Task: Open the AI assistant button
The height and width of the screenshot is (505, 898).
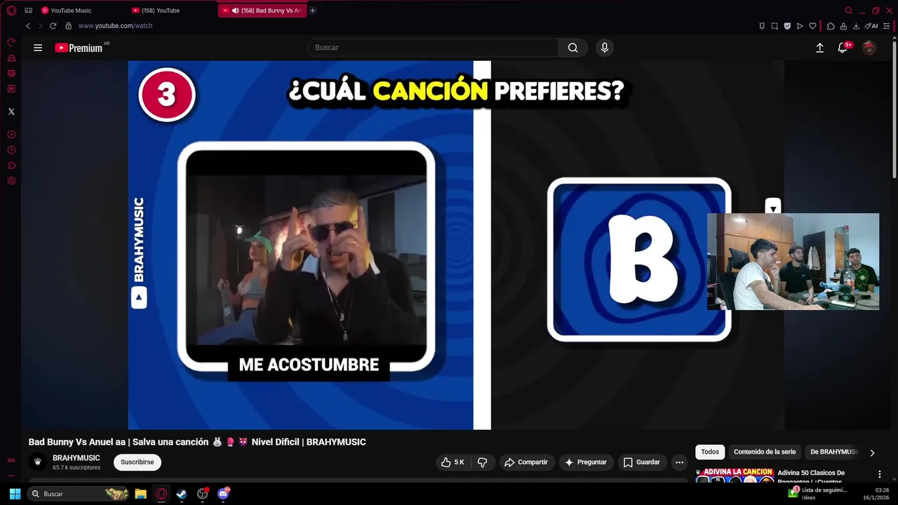Action: pos(871,26)
